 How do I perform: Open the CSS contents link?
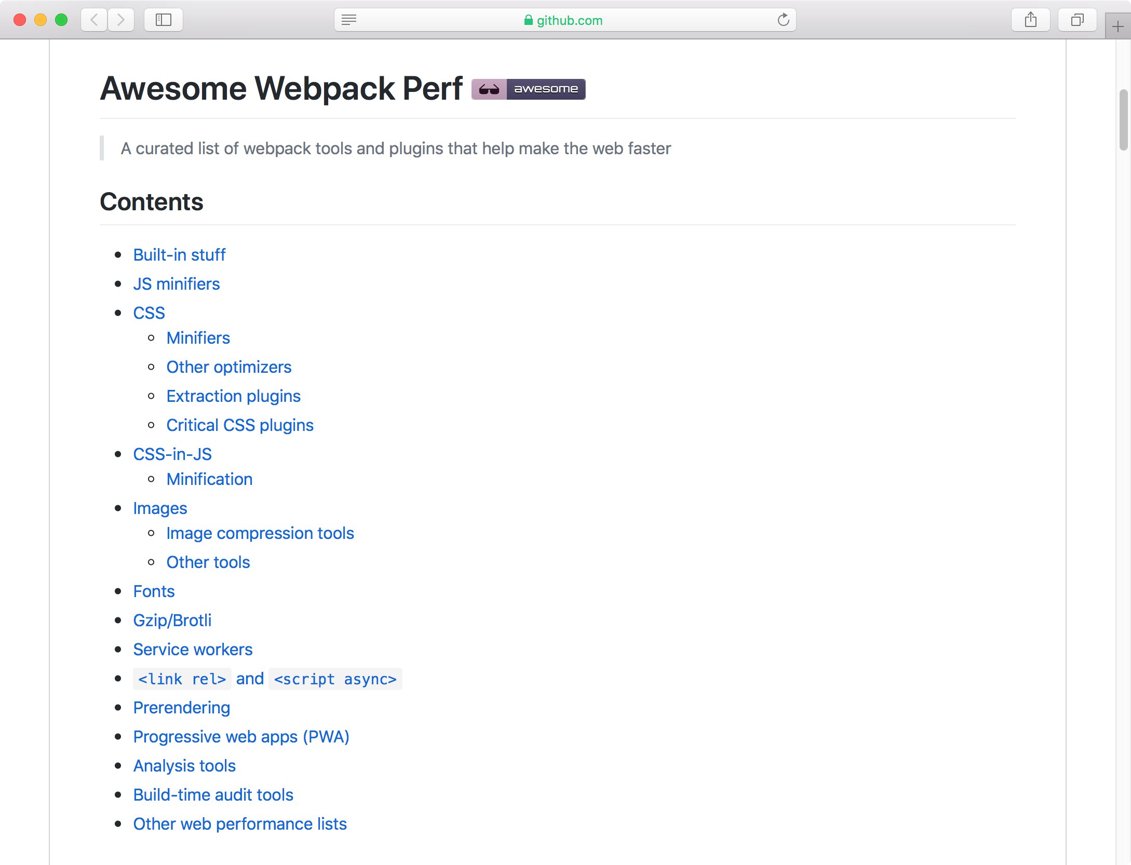149,313
